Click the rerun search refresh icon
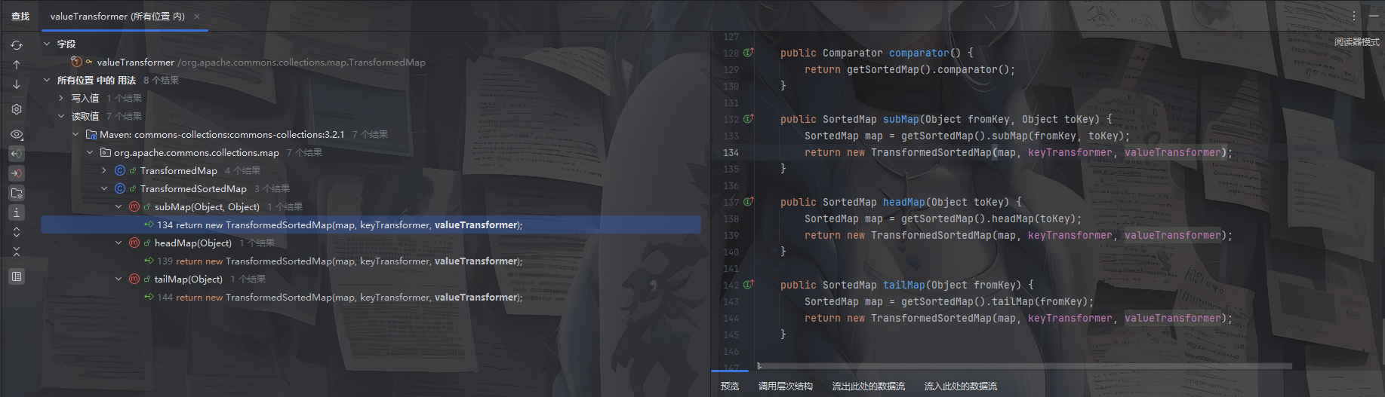 point(17,45)
